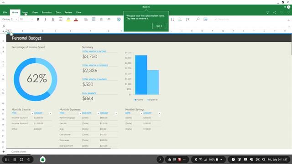
Task: Click the merge cells icon
Action: click(94, 19)
